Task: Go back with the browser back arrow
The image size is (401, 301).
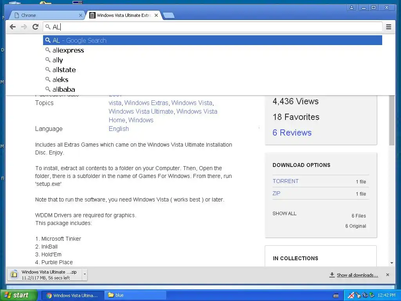Action: 13,27
